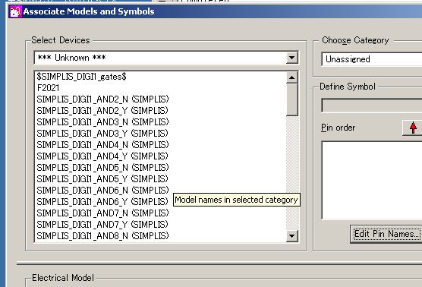This screenshot has height=287, width=422.
Task: Click the Define Symbol input field
Action: 372,106
